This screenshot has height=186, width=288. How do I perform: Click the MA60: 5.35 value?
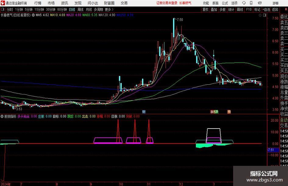tap(90, 15)
